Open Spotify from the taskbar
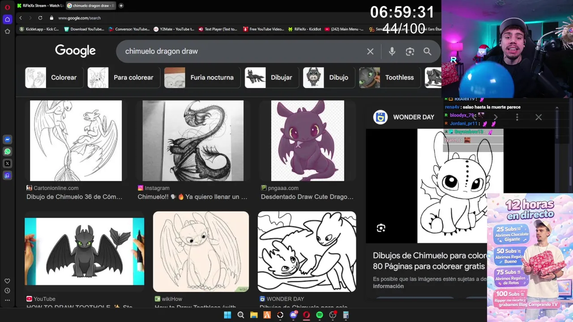Image resolution: width=573 pixels, height=322 pixels. [320, 315]
